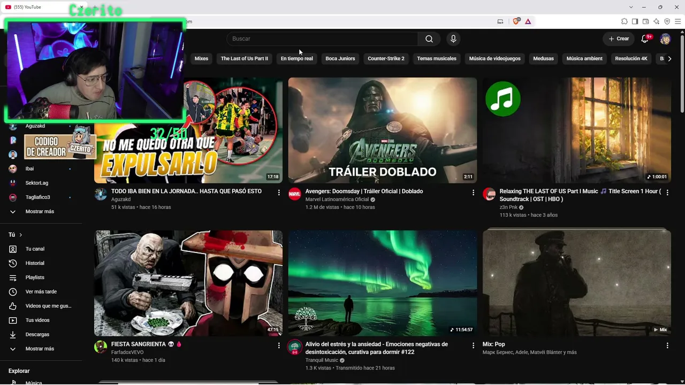Image resolution: width=685 pixels, height=385 pixels.
Task: Switch to the (555) YouTube browser tab
Action: click(x=43, y=7)
